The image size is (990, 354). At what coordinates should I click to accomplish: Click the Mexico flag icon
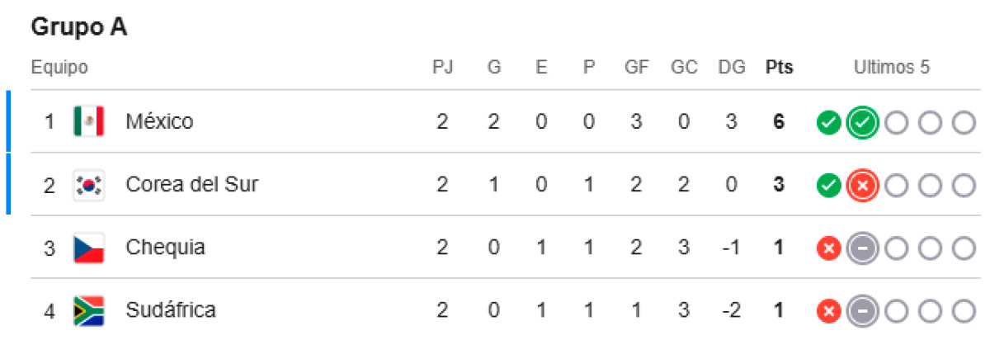(x=88, y=122)
